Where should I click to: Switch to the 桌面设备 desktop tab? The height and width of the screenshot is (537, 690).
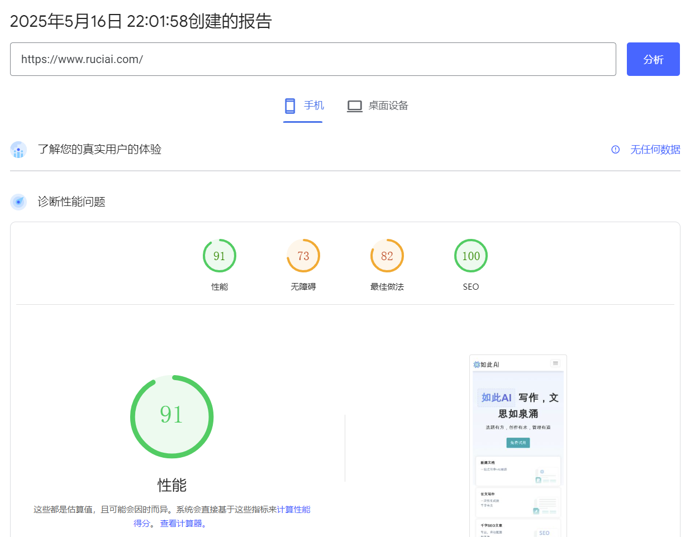click(x=378, y=106)
